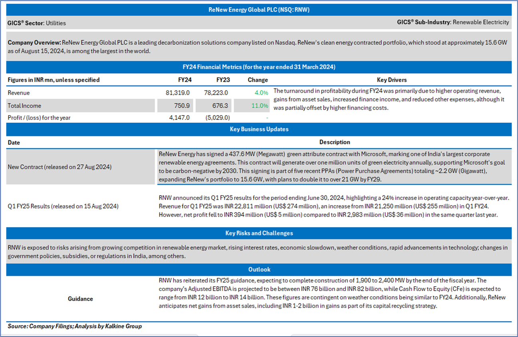Click the FY23 revenue value 78,223.0
The height and width of the screenshot is (337, 518).
tap(217, 93)
